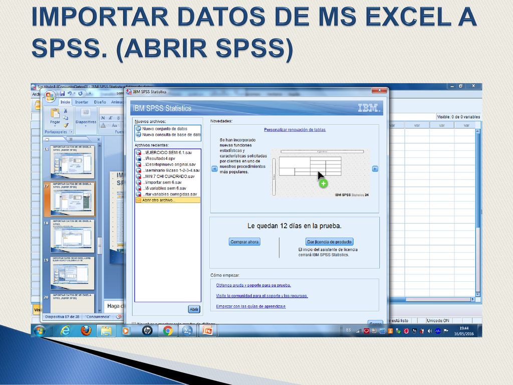Select recent file caso 1-2-3-4.sav
Screen dimensions: 513x385
coord(168,170)
